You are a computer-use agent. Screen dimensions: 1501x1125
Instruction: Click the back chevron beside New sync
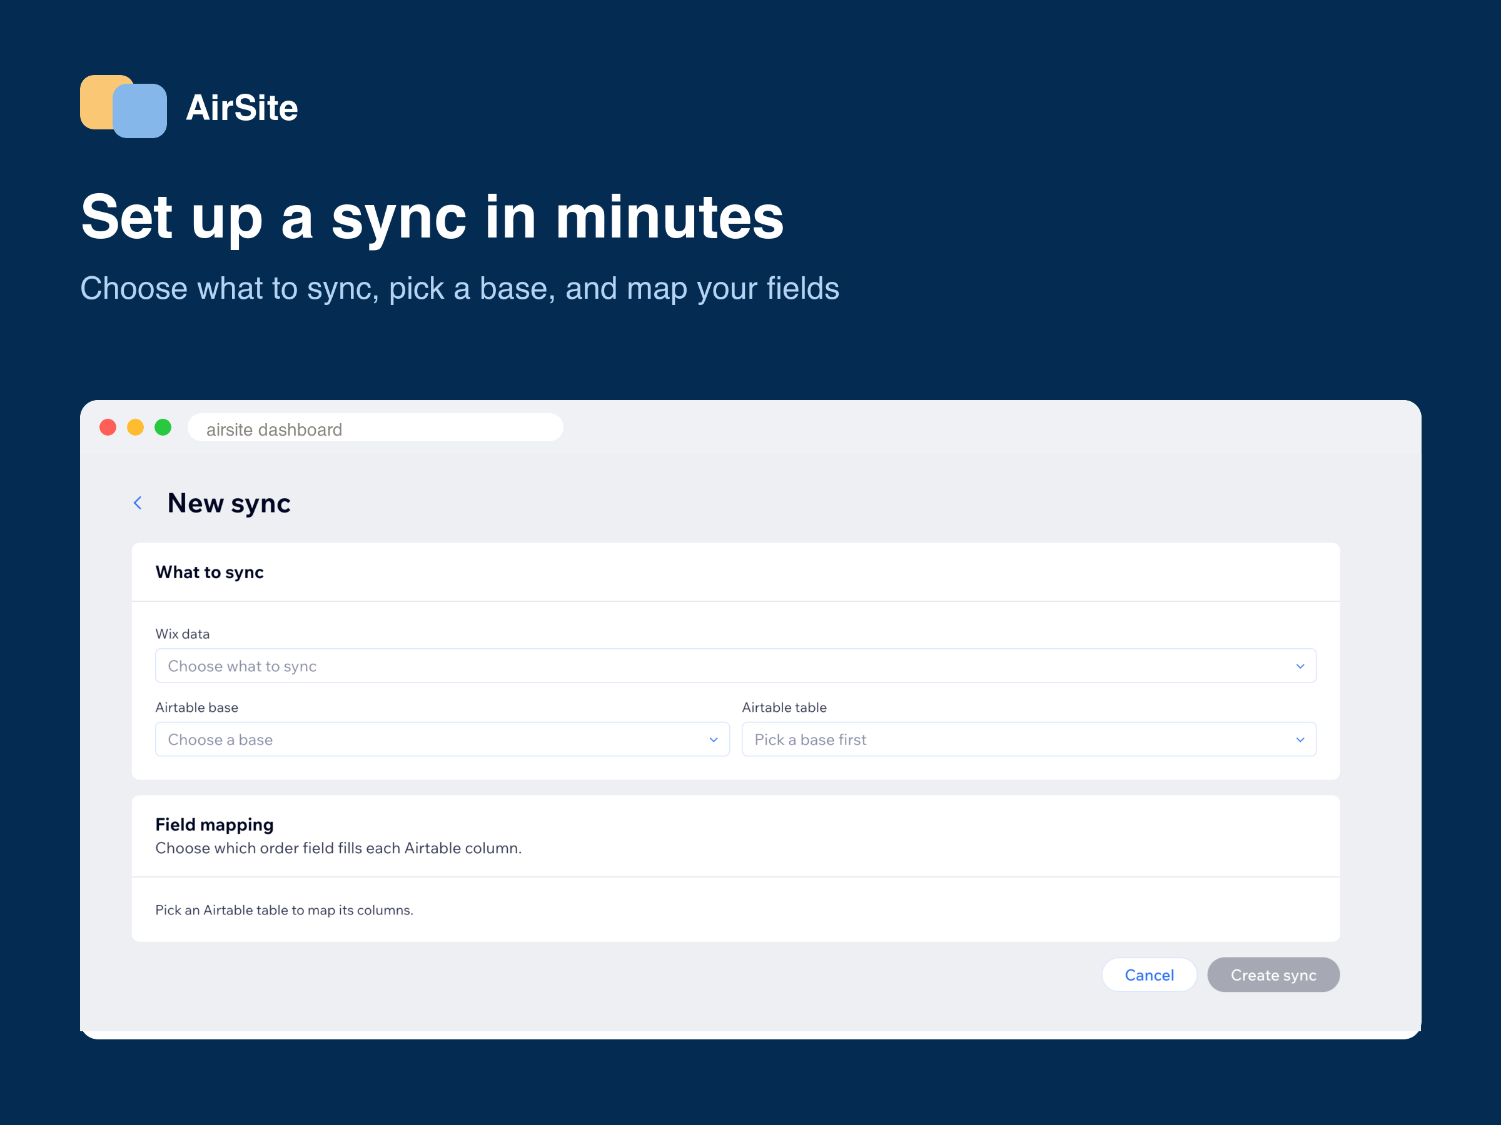[138, 502]
